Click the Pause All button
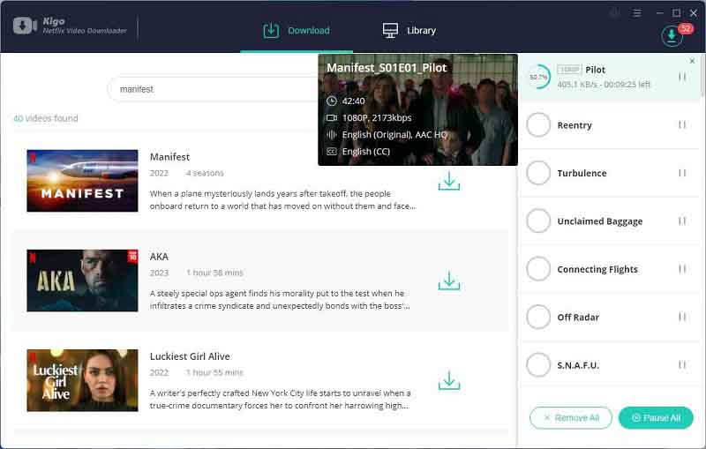706x449 pixels. coord(656,418)
